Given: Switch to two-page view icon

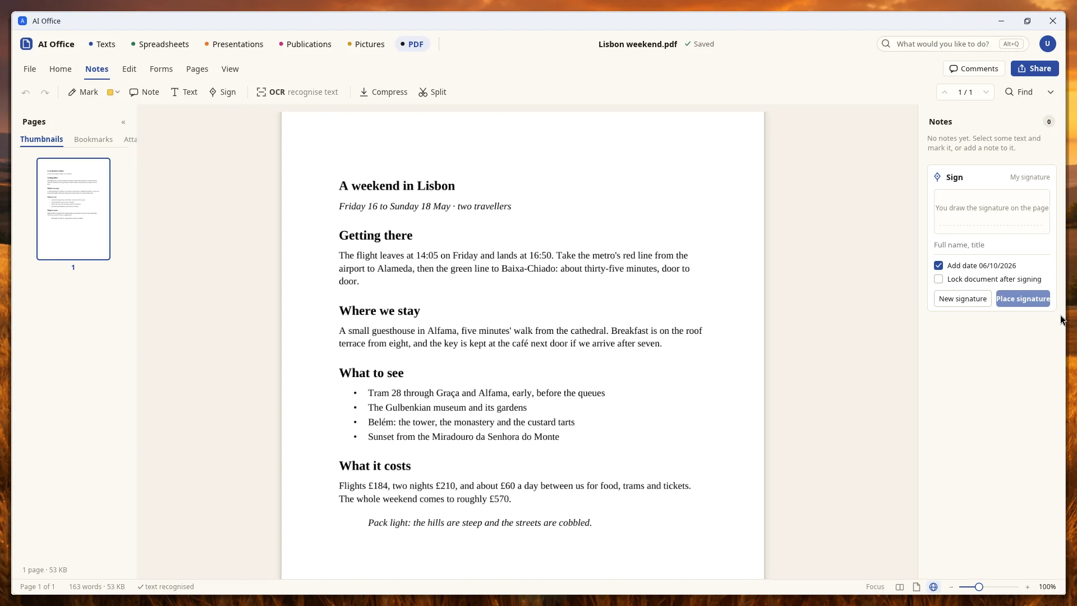Looking at the screenshot, I should 900,587.
